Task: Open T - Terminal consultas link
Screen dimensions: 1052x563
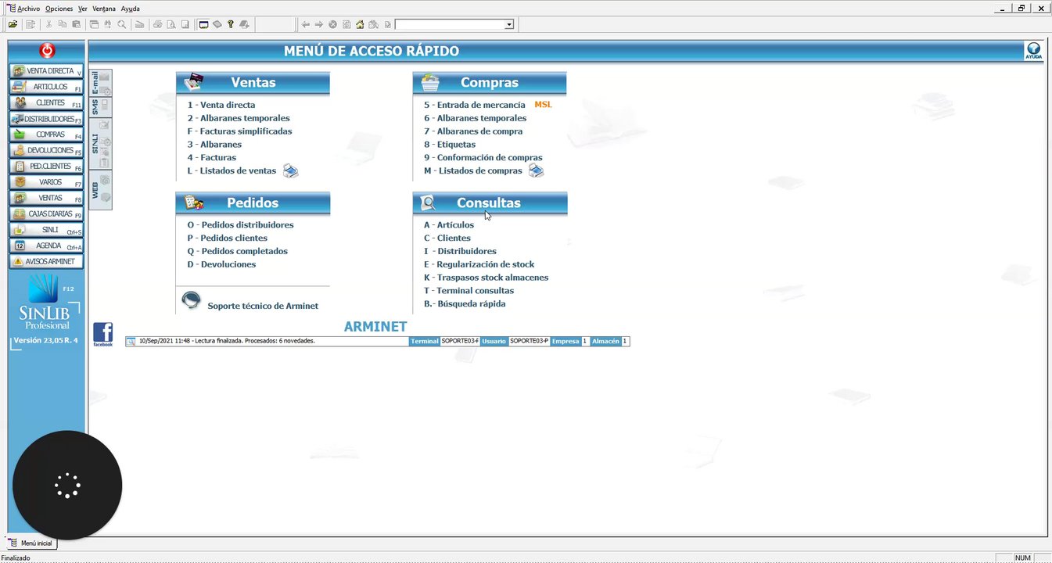Action: click(469, 292)
